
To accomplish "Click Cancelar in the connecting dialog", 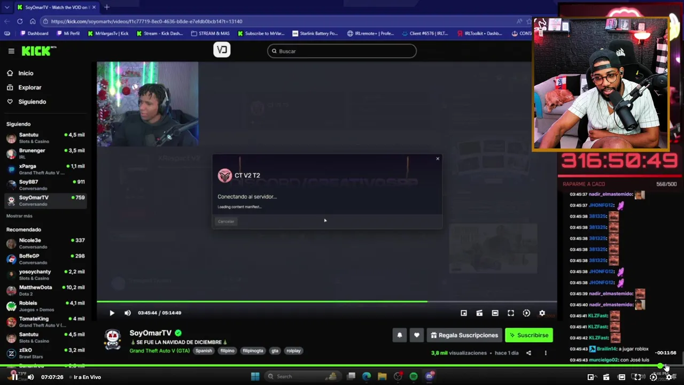I will pos(226,221).
